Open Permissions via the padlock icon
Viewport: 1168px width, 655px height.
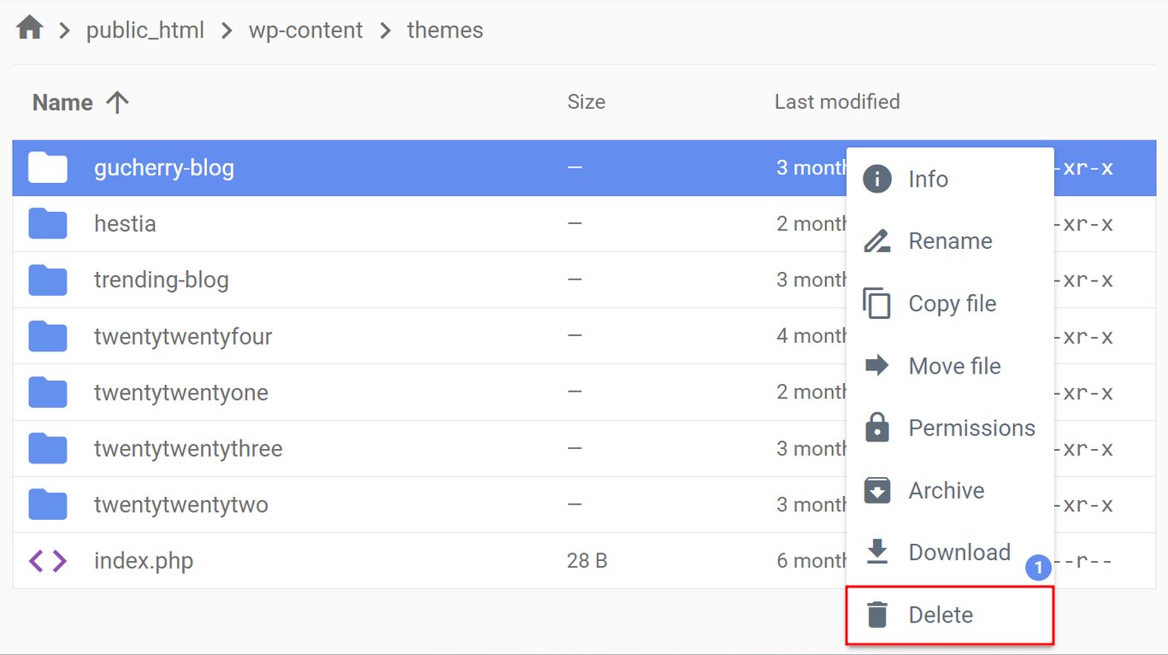[876, 428]
